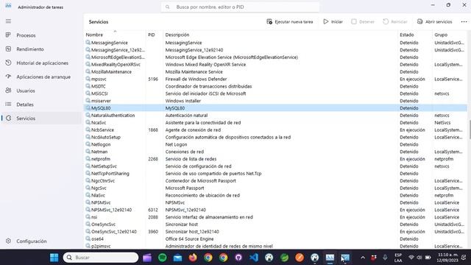471x265 pixels.
Task: Click the Reiniciar toolbar button
Action: click(x=395, y=21)
